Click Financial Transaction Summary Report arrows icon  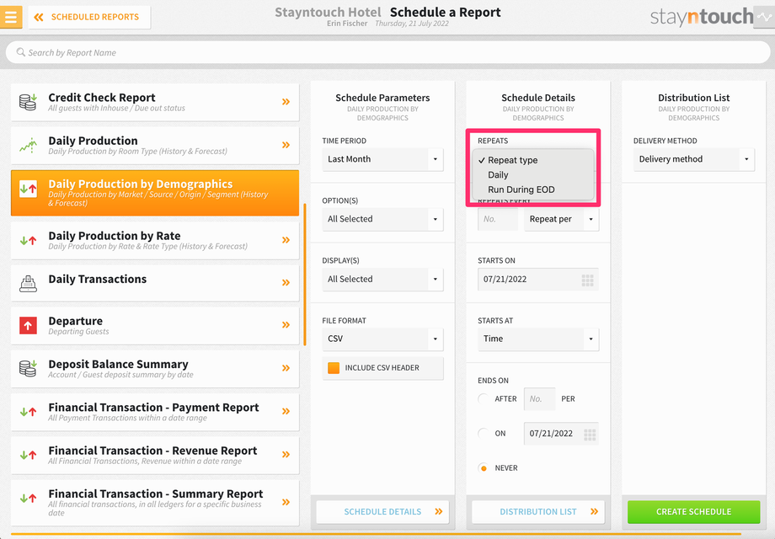click(28, 498)
